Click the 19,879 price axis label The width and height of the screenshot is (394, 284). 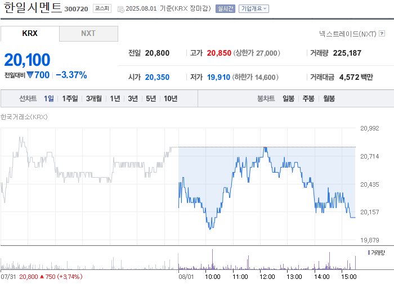pyautogui.click(x=369, y=240)
